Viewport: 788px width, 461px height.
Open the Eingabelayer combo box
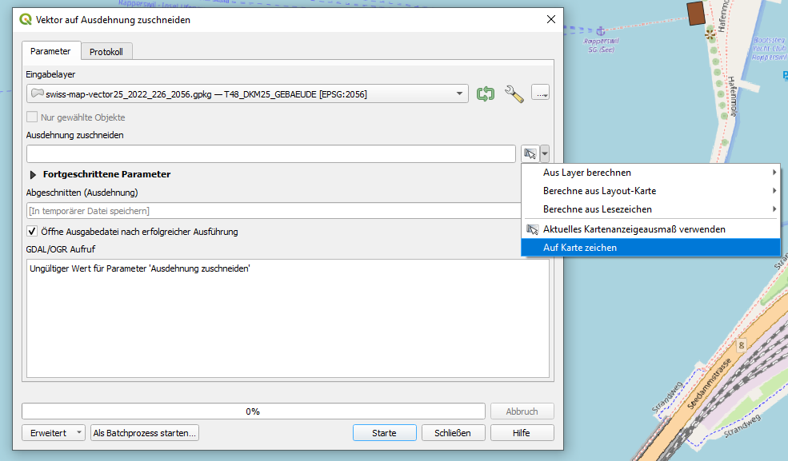[x=247, y=94]
